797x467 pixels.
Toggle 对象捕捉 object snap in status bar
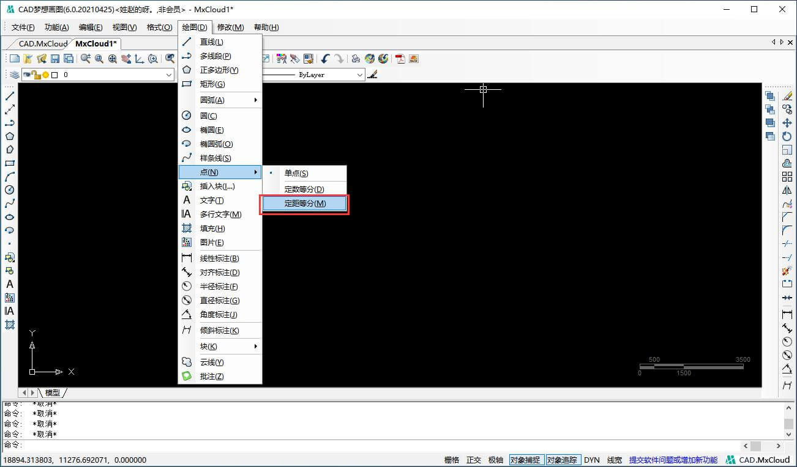pos(526,460)
